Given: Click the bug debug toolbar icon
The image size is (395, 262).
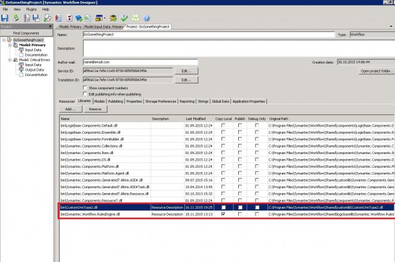Looking at the screenshot, I should point(113,18).
